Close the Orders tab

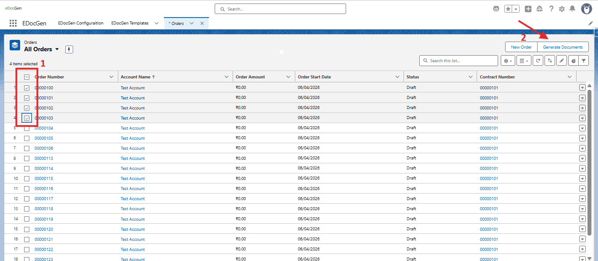point(202,23)
